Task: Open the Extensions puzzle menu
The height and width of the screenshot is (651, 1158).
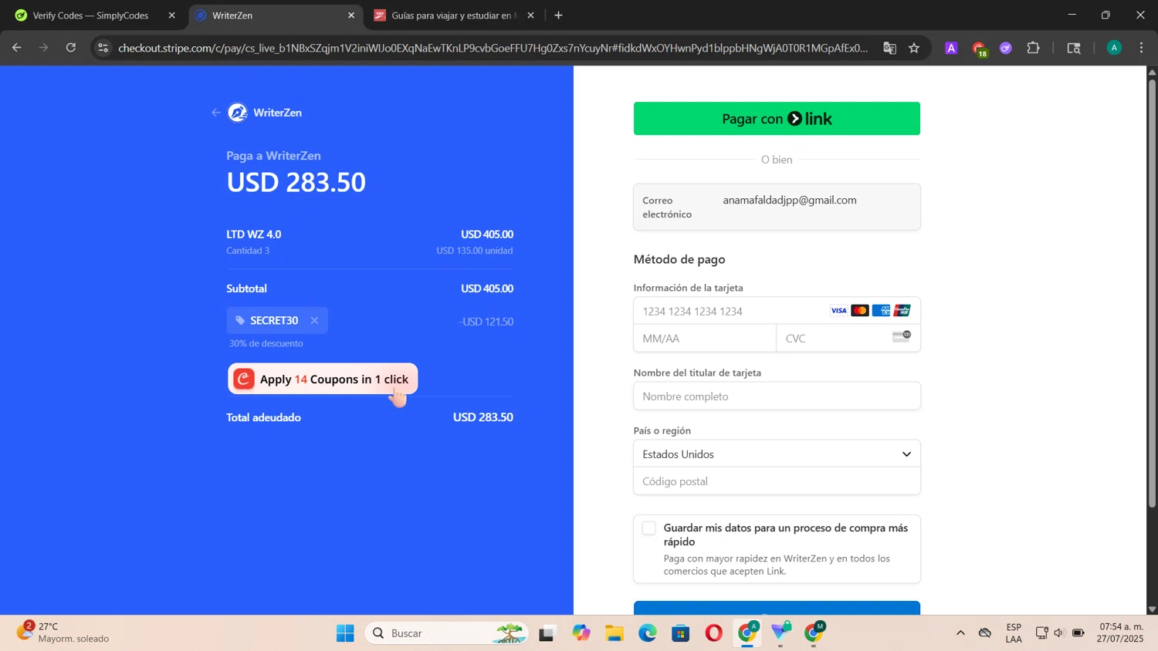Action: tap(1033, 48)
